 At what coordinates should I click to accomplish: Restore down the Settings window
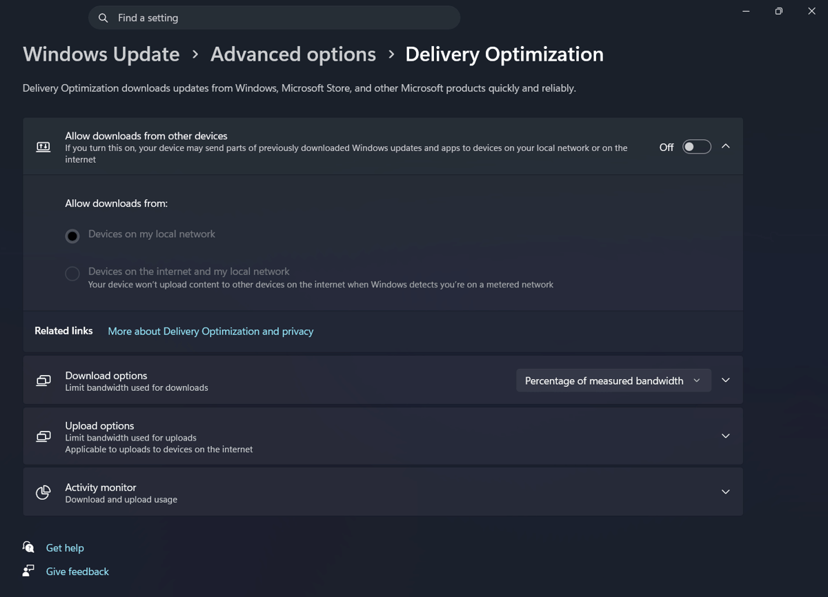tap(778, 11)
